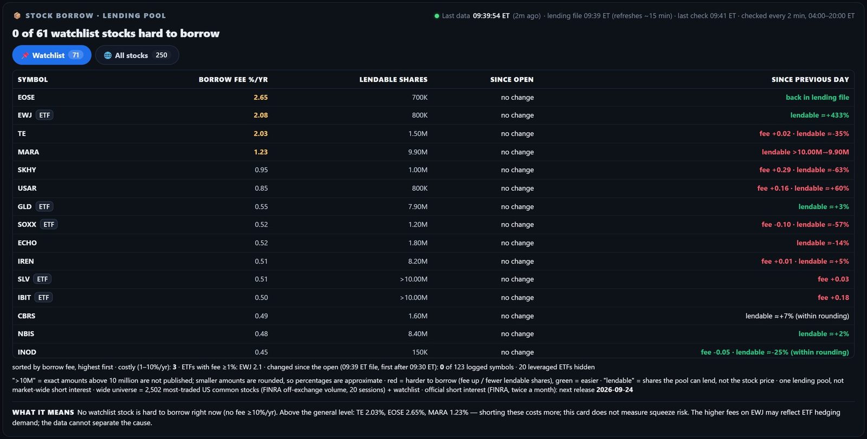Click 'fee -0.10 · lendable ≈-57%' for SOXX
Viewport: 867px width, 439px height.
805,224
